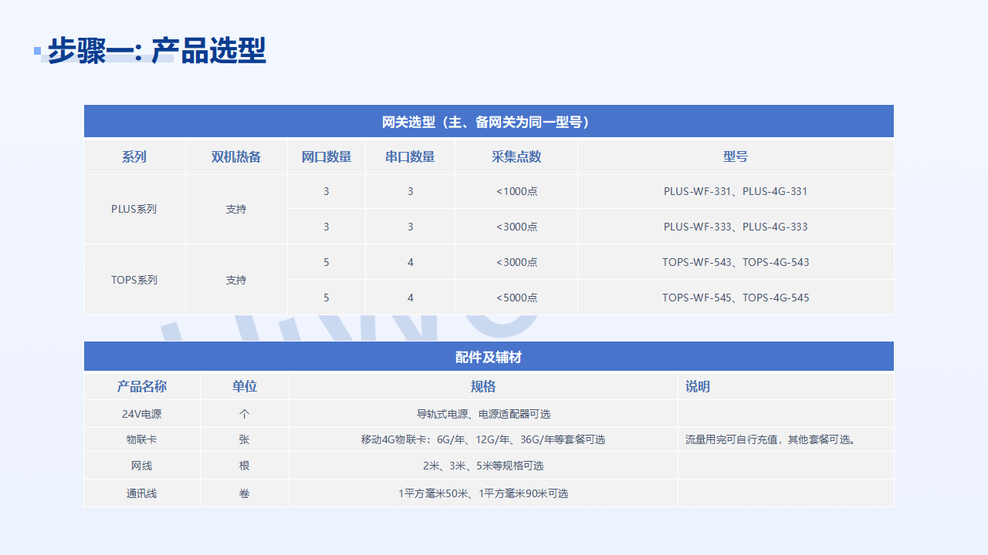Click 串口数量 value 4 in TOPS-WF-543 row
Viewport: 988px width, 555px height.
click(410, 262)
